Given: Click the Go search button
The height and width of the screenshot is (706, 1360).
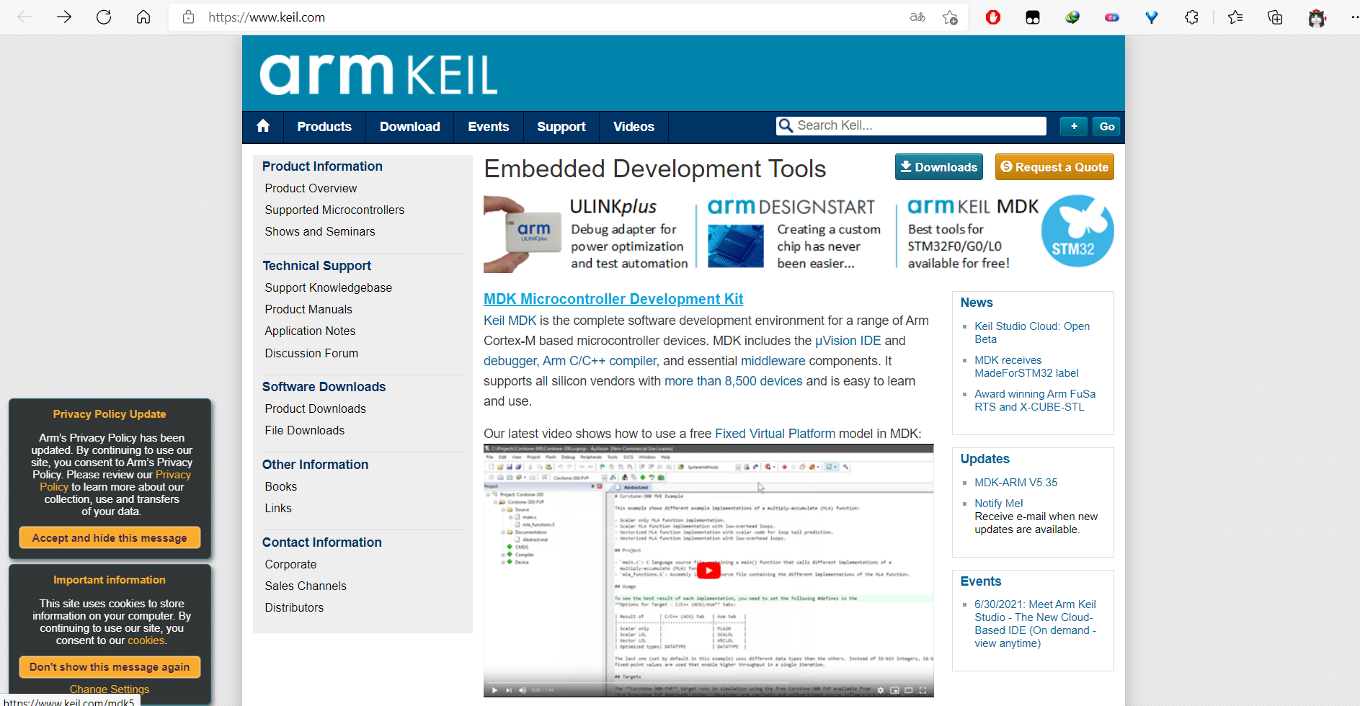Looking at the screenshot, I should click(x=1107, y=126).
